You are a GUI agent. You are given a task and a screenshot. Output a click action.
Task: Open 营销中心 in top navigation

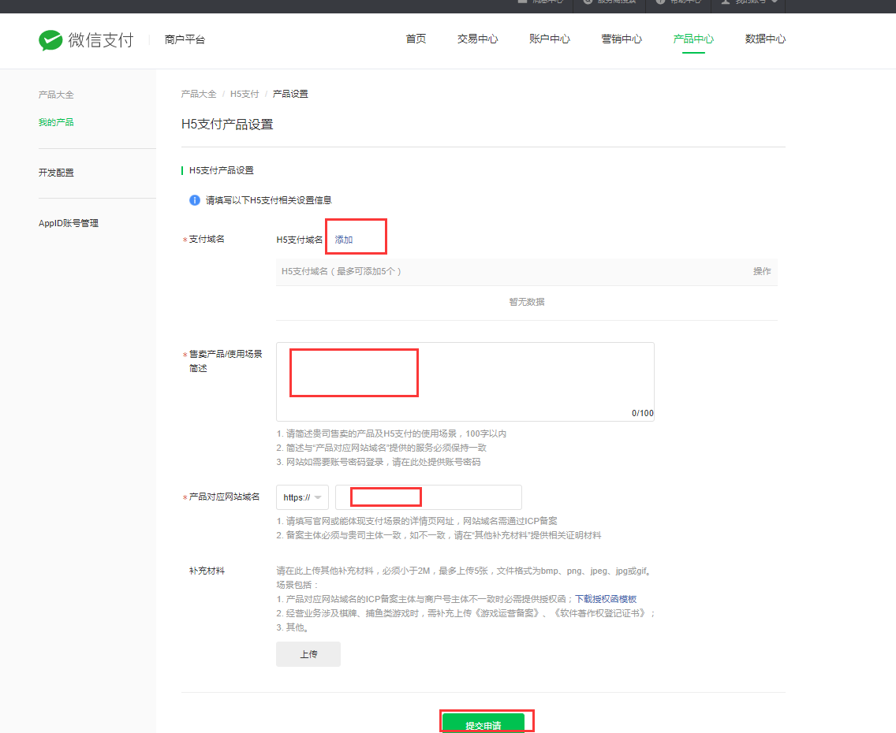[622, 39]
